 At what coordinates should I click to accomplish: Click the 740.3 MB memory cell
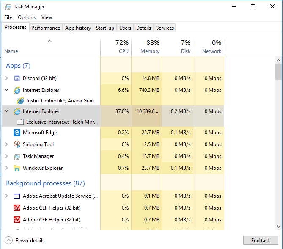[x=147, y=90]
